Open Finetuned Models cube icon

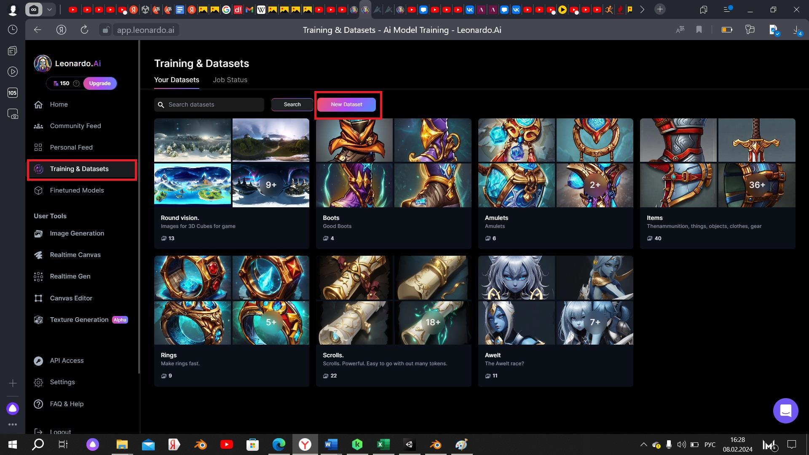click(x=38, y=190)
